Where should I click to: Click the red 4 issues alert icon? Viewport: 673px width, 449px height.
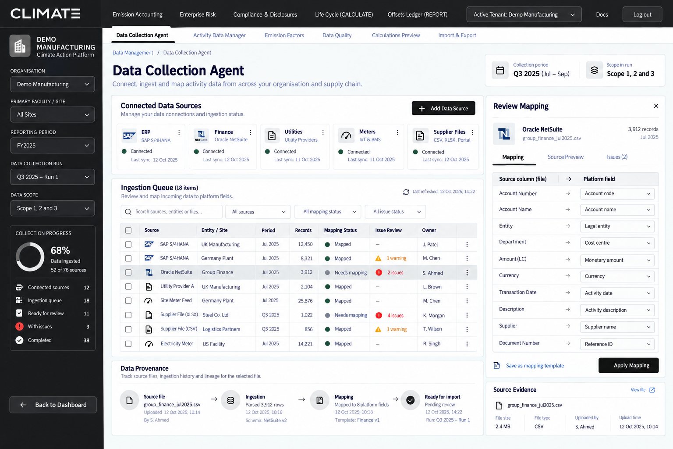[379, 315]
